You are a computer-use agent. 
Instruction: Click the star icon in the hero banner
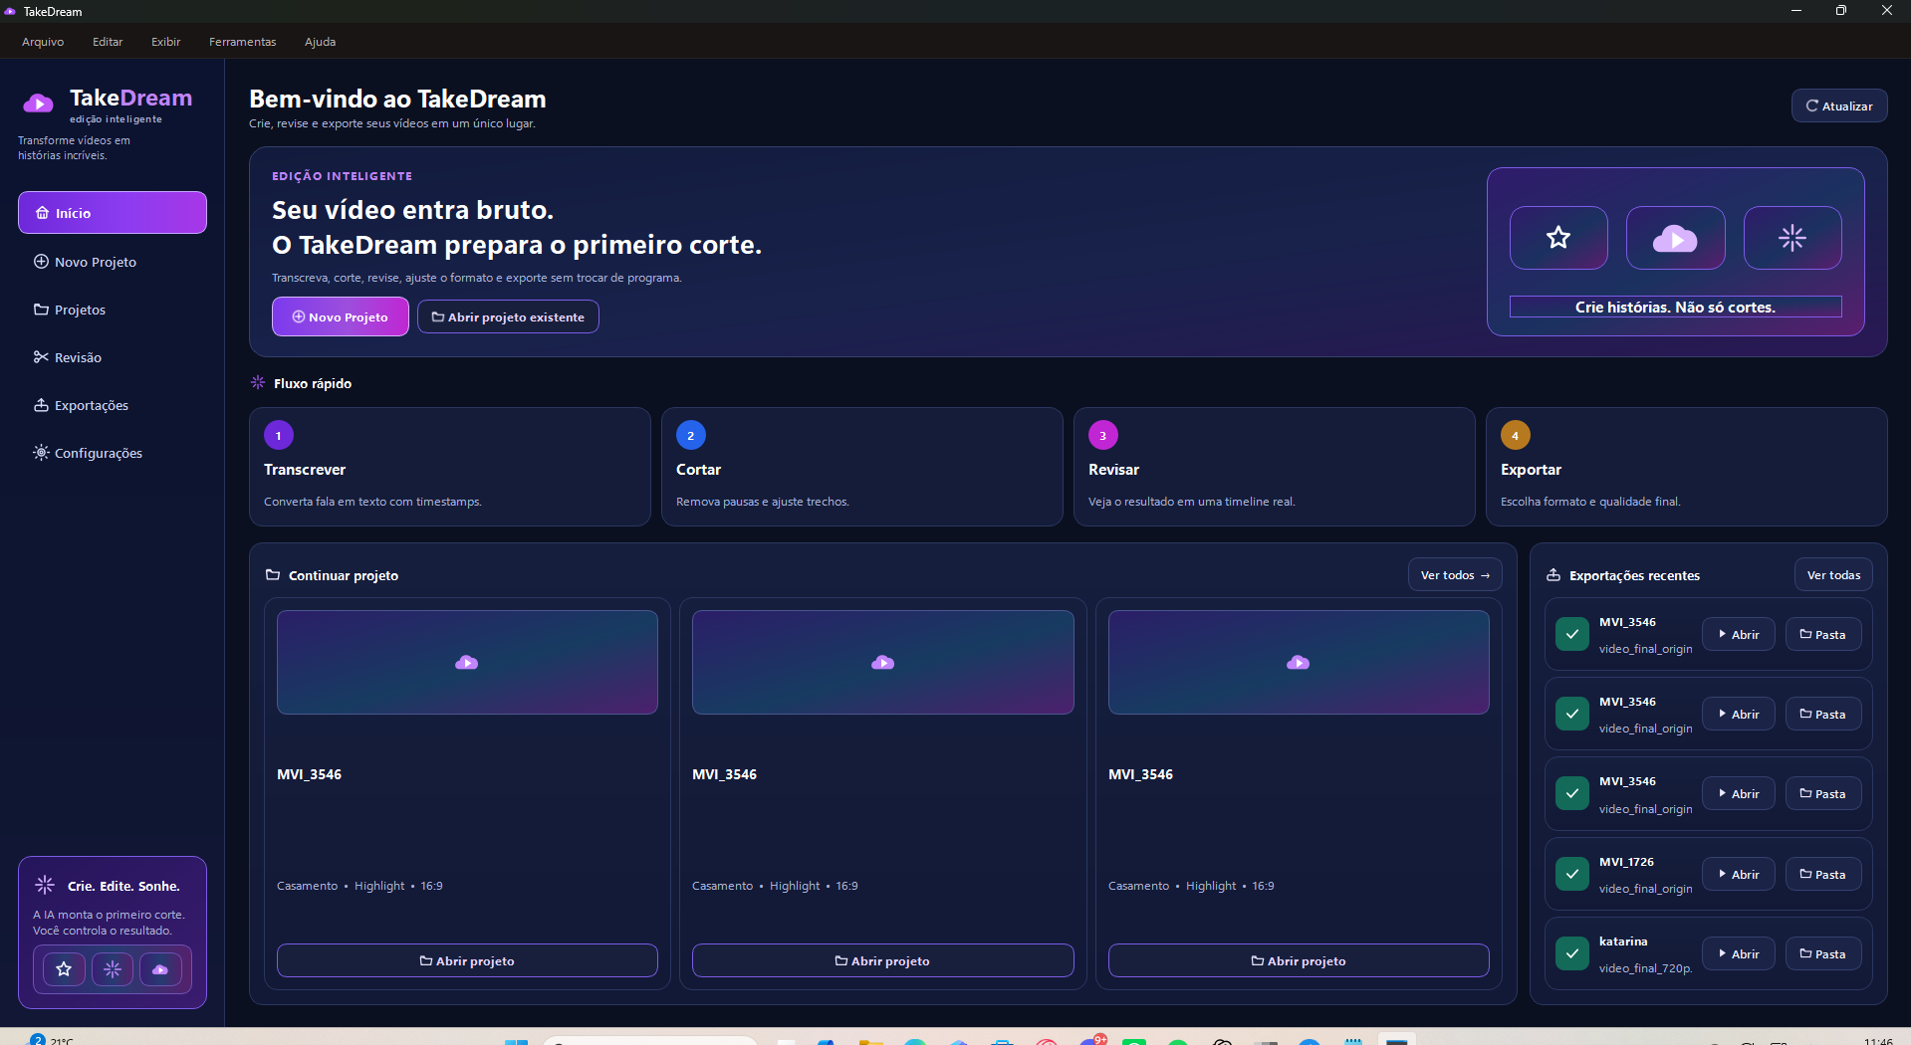[1558, 238]
